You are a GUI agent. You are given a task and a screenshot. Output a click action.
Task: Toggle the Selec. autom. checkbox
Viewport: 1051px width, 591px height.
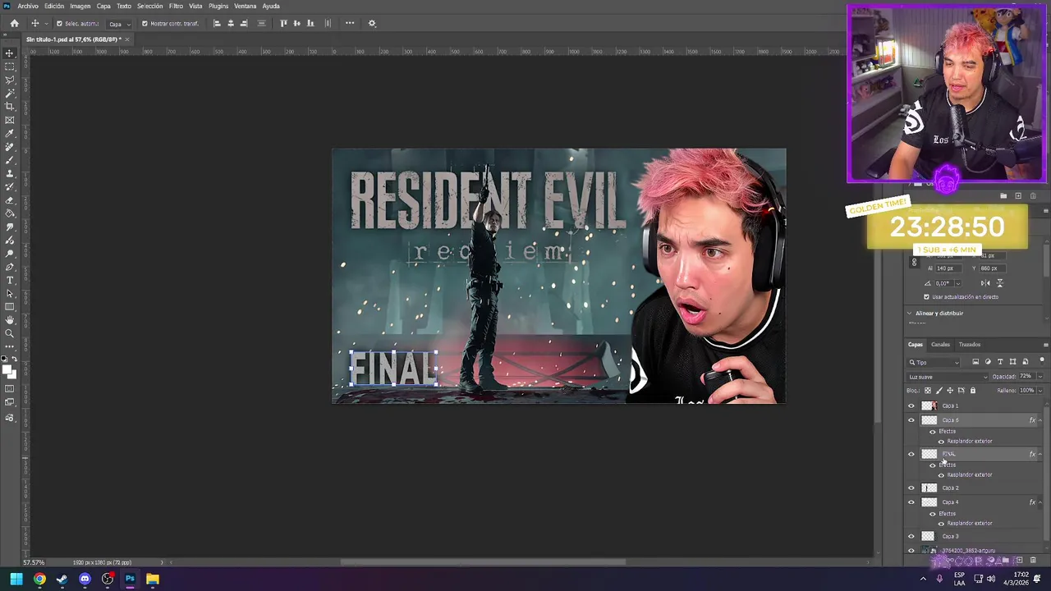[x=59, y=24]
